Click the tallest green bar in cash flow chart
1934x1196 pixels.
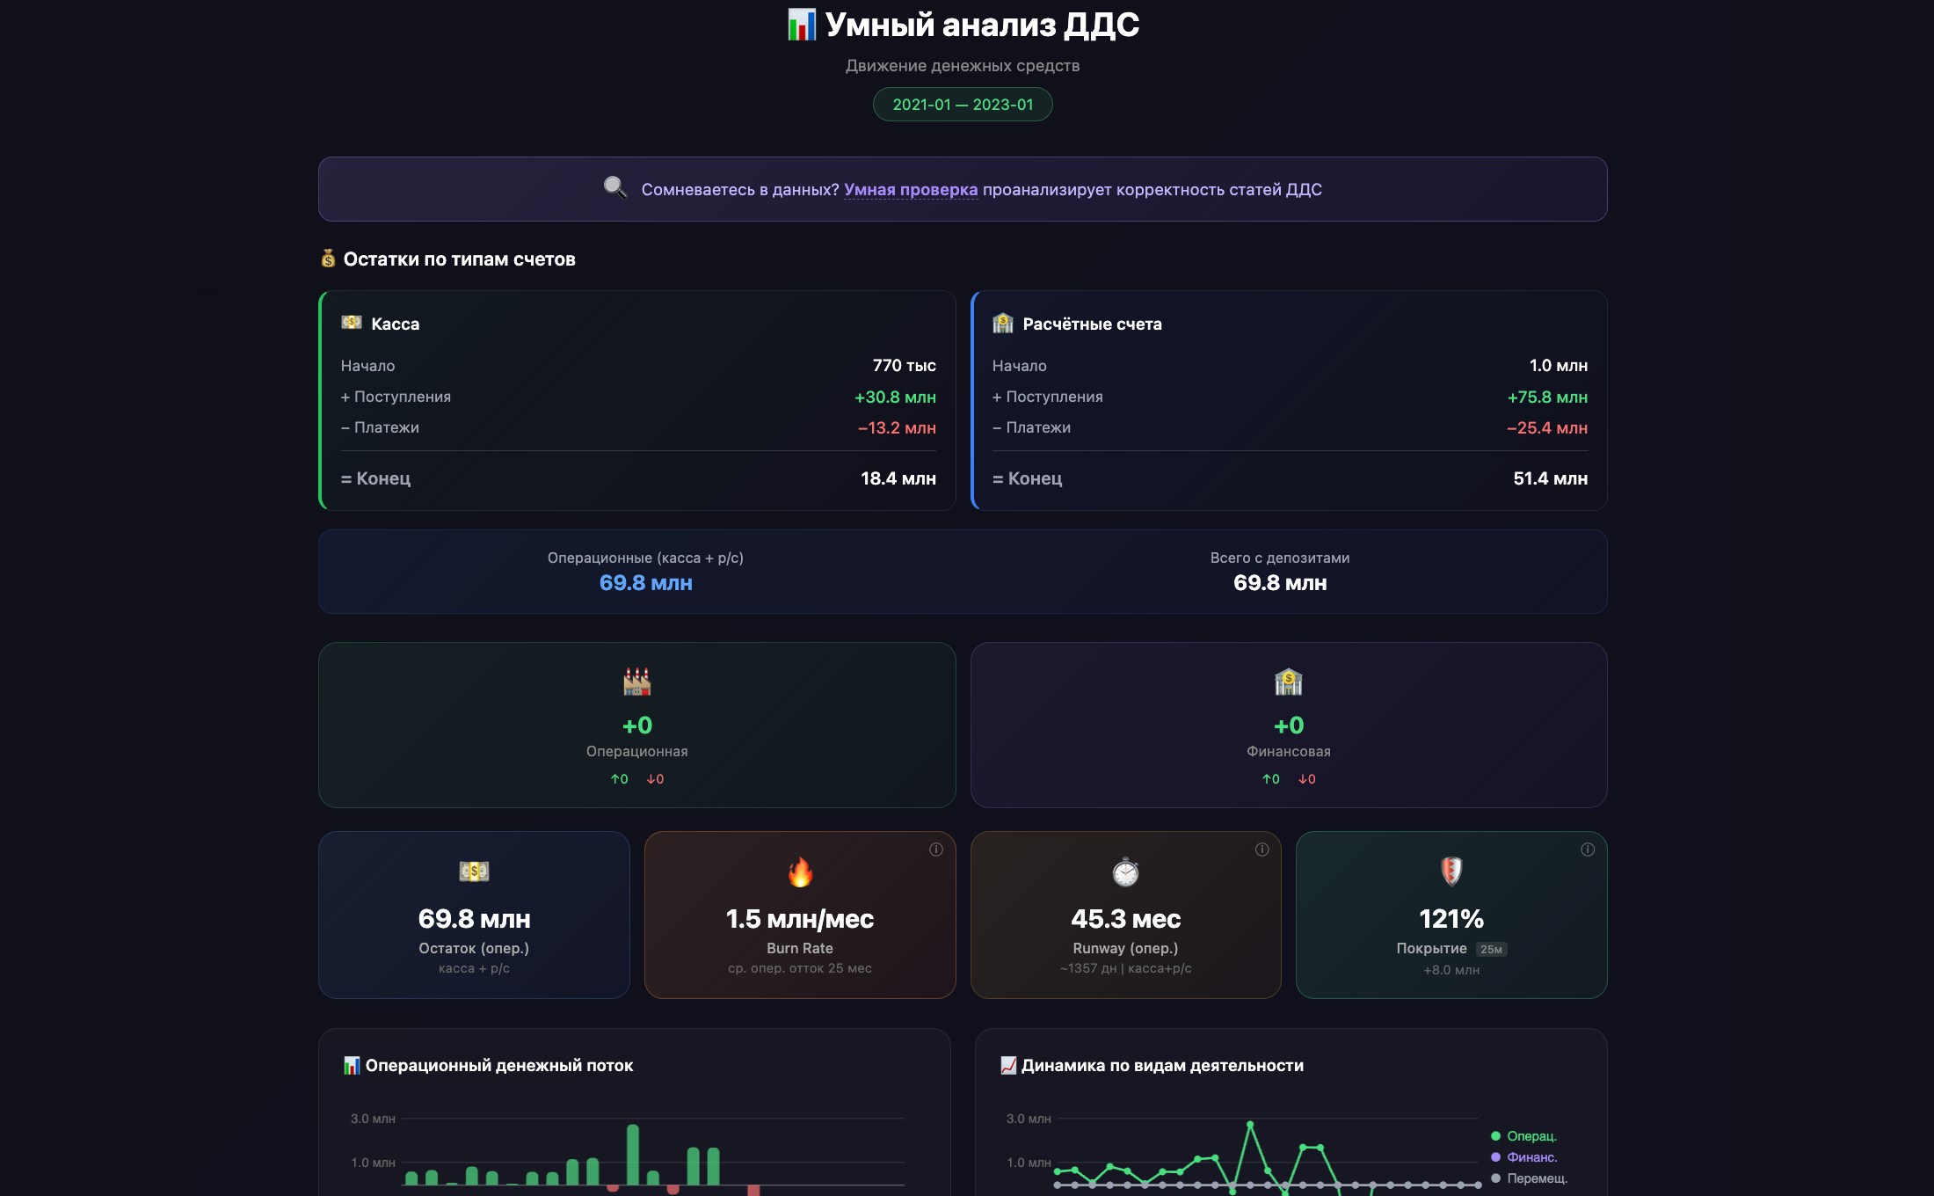[x=633, y=1154]
